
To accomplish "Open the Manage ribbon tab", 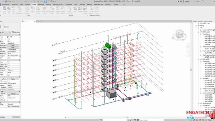I will click(x=82, y=4).
